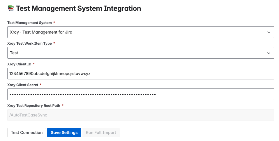This screenshot has width=279, height=141.
Task: Click the disabled /AutoTestCaseSync root path field
Action: 141,115
